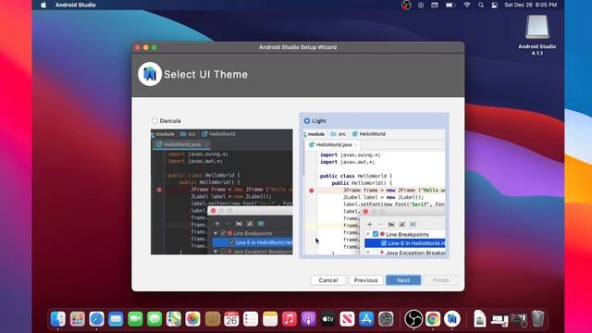The height and width of the screenshot is (333, 592).
Task: Switch to OBS in the Dock
Action: (413, 319)
